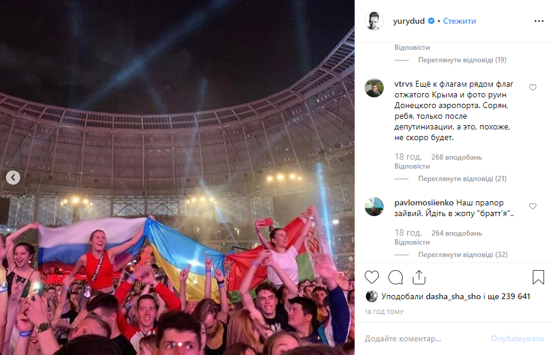Viewport: 553px width, 355px height.
Task: Expand replies (19) under first comment
Action: 462,60
